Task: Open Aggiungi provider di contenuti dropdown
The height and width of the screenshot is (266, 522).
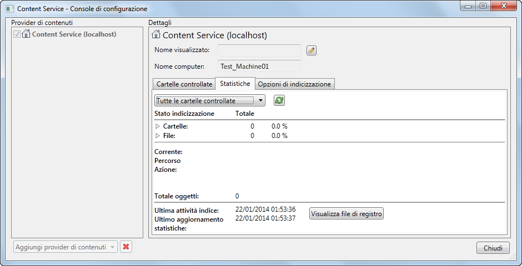Action: tap(66, 247)
